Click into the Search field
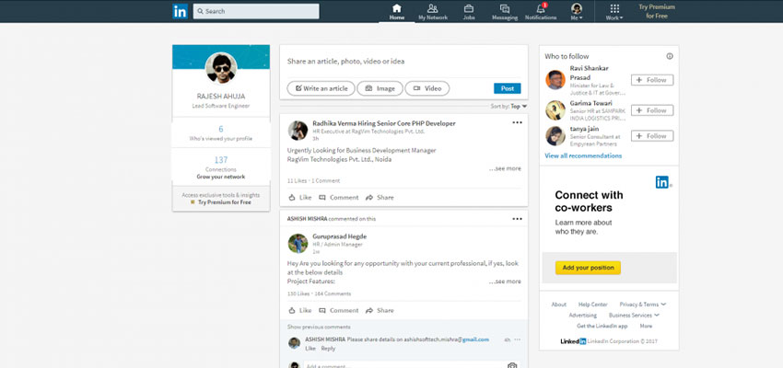 [256, 11]
